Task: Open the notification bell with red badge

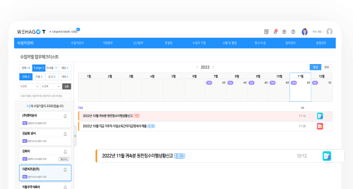Action: (x=275, y=31)
